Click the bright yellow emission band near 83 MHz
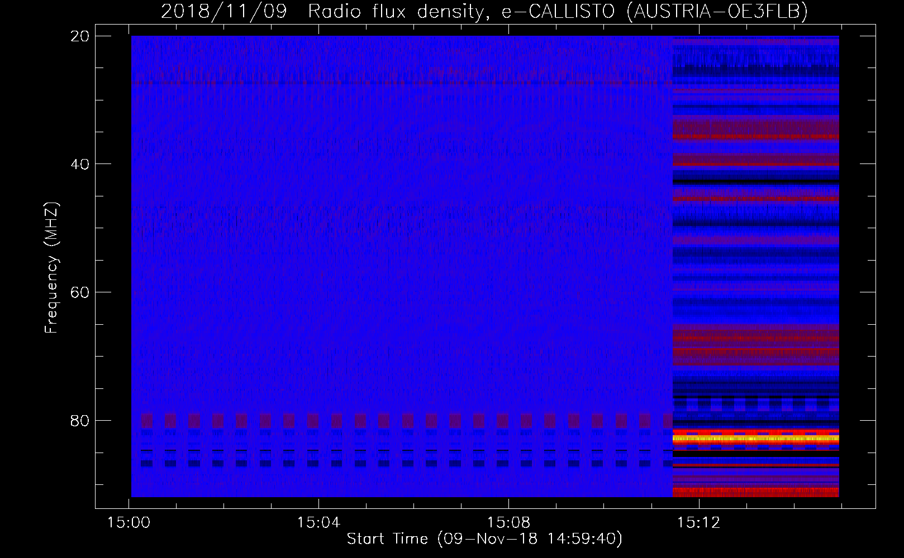 [756, 439]
